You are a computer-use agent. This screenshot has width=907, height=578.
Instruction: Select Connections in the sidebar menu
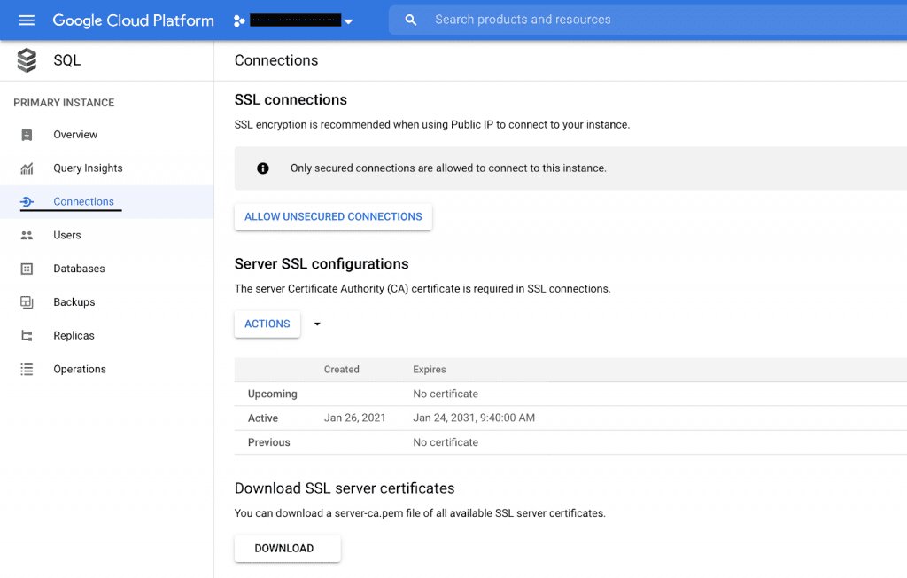click(83, 202)
